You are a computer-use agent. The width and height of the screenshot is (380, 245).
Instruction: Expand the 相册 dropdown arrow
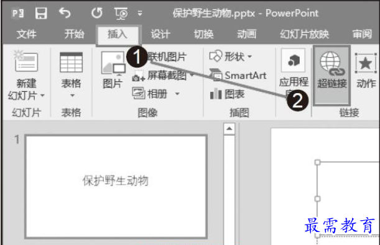(x=177, y=94)
